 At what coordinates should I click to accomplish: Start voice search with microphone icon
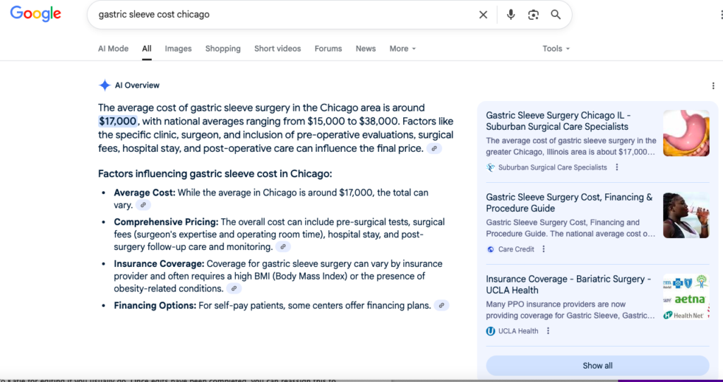(510, 15)
